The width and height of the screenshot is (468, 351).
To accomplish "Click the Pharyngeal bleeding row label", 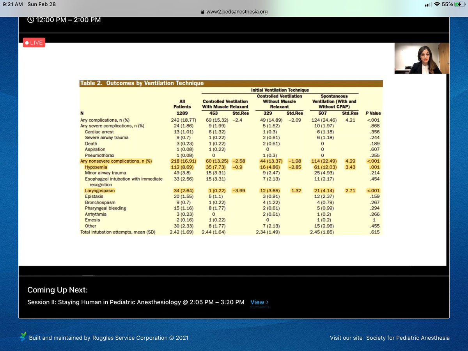I will (x=105, y=208).
